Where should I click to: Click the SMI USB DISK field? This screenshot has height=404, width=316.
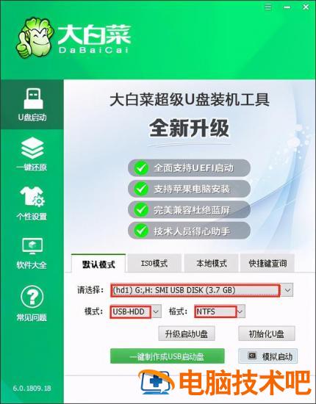click(x=195, y=290)
